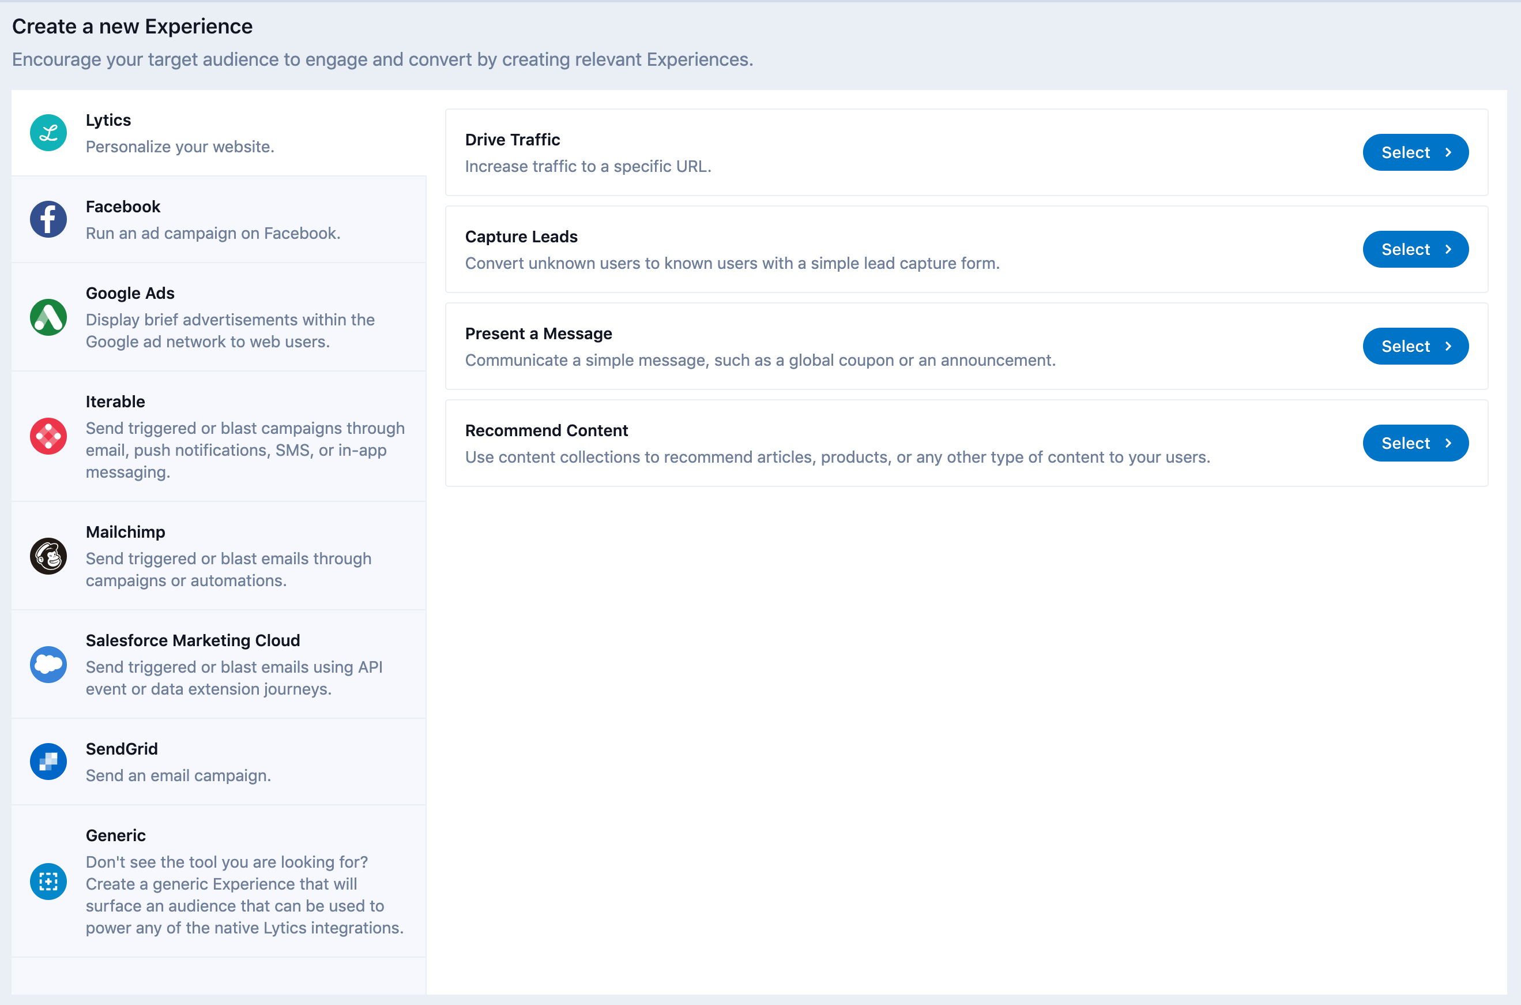1521x1005 pixels.
Task: Click the Mailchimp monkey icon
Action: point(48,556)
